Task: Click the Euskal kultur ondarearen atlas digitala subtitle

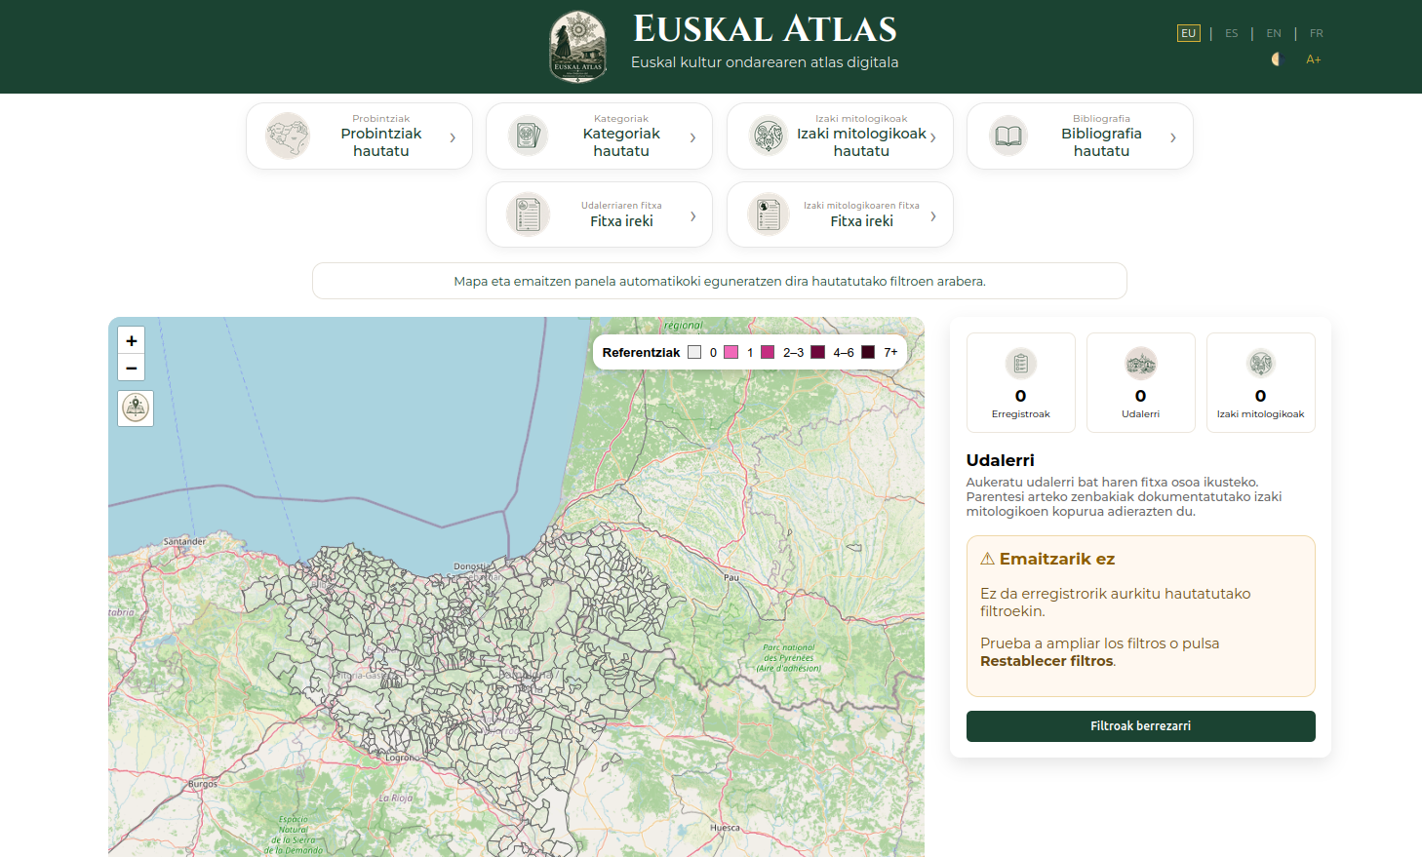Action: (765, 62)
